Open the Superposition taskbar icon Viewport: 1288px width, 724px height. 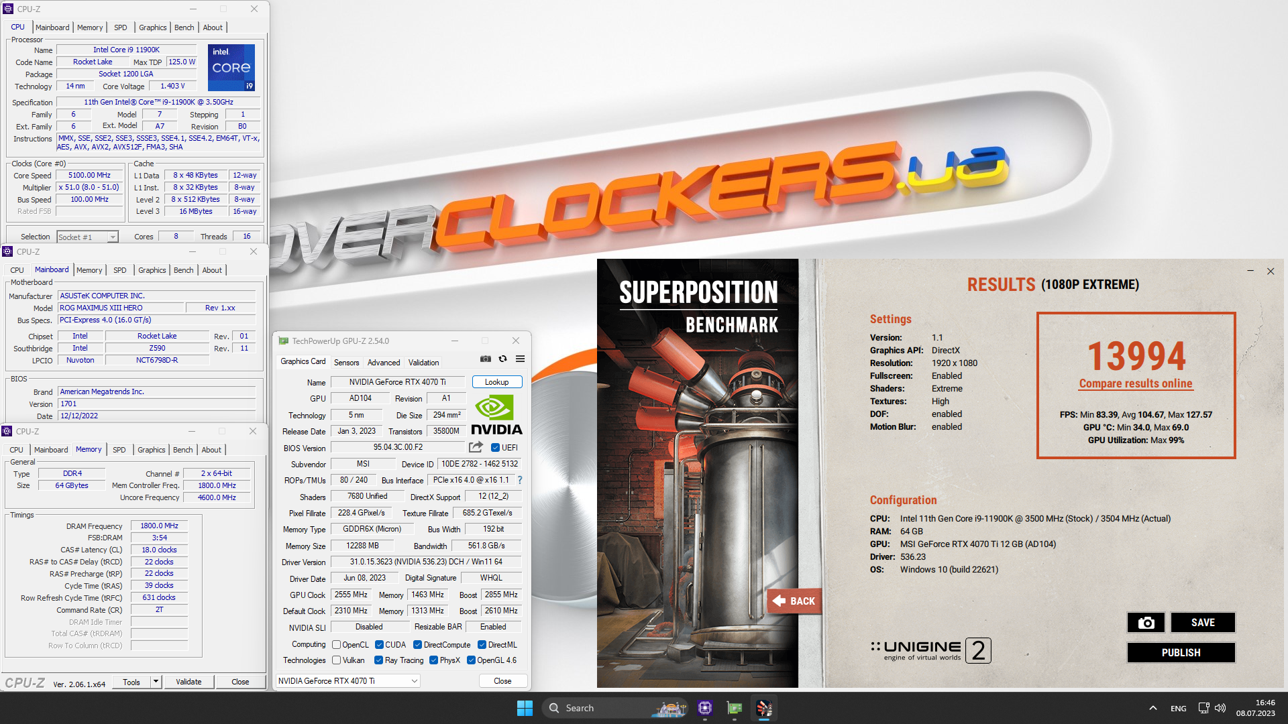pyautogui.click(x=764, y=708)
